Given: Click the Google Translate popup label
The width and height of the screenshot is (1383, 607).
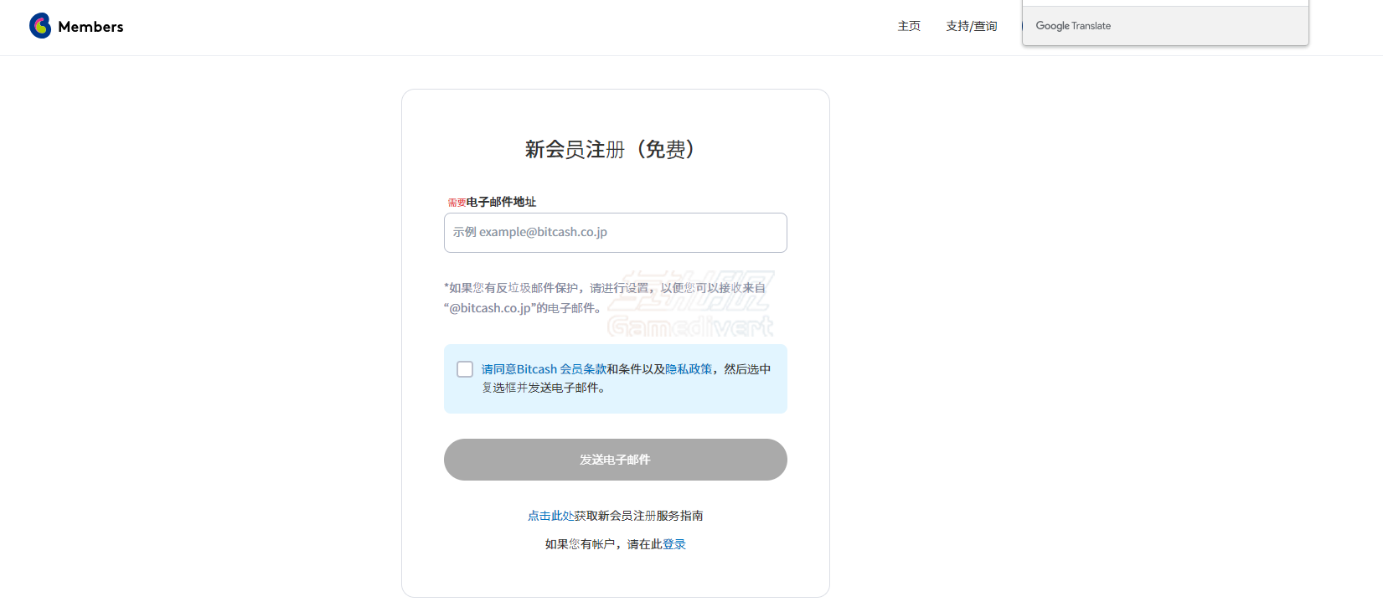Looking at the screenshot, I should tap(1073, 26).
